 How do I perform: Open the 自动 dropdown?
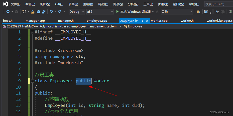coord(177,11)
